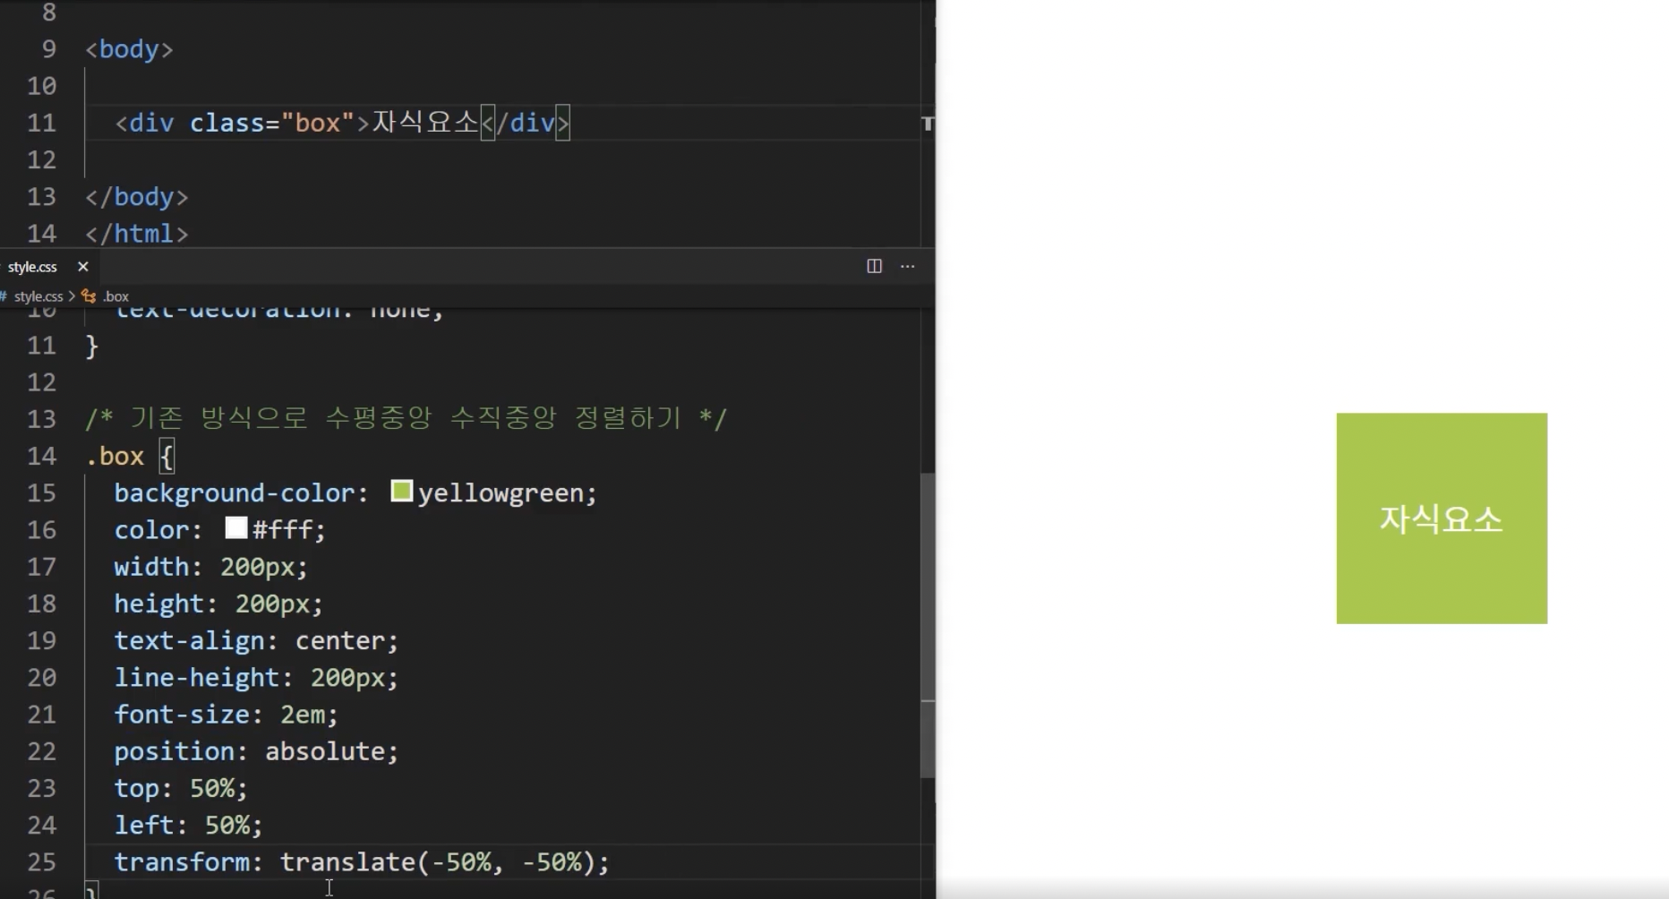The width and height of the screenshot is (1669, 899).
Task: Click the closing brace on CSS line 11
Action: pos(91,346)
